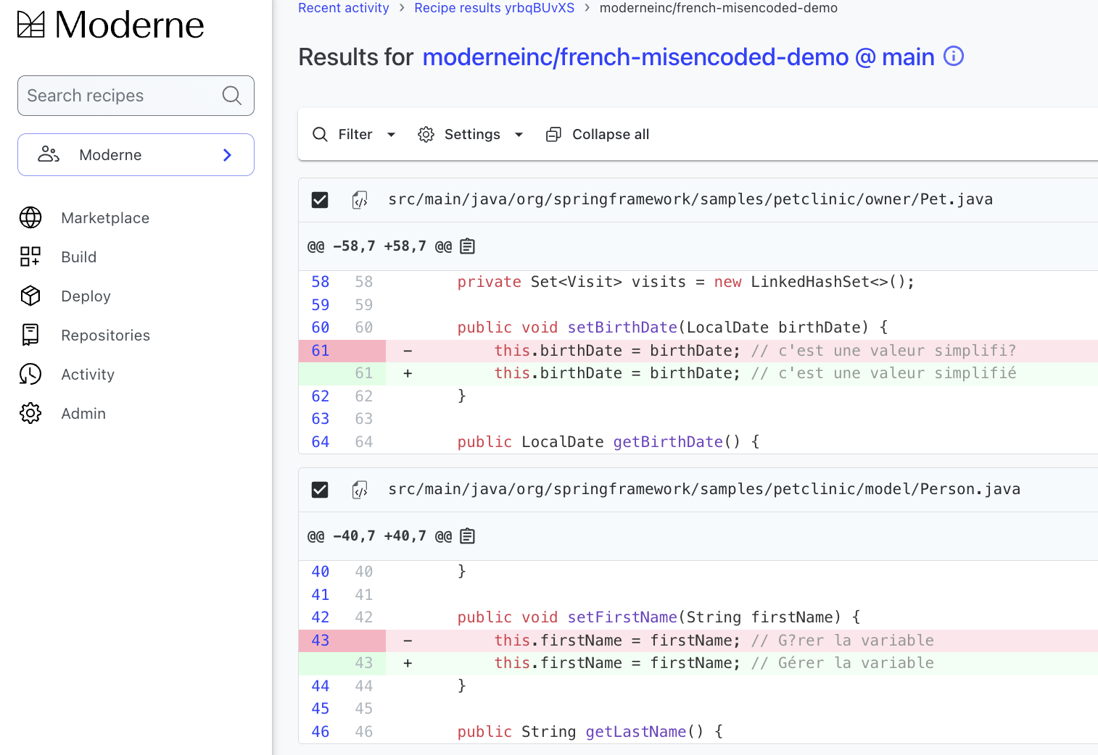Open Admin gear icon
The width and height of the screenshot is (1098, 755).
30,413
